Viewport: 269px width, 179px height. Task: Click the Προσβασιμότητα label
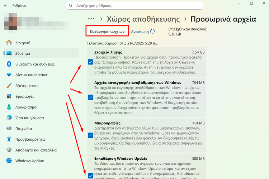click(x=30, y=139)
